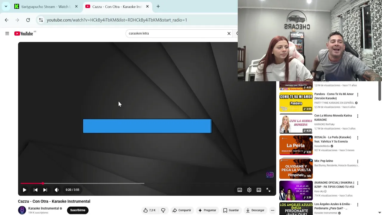
Task: Open options menu for Mix: Pop latino
Action: (x=358, y=162)
